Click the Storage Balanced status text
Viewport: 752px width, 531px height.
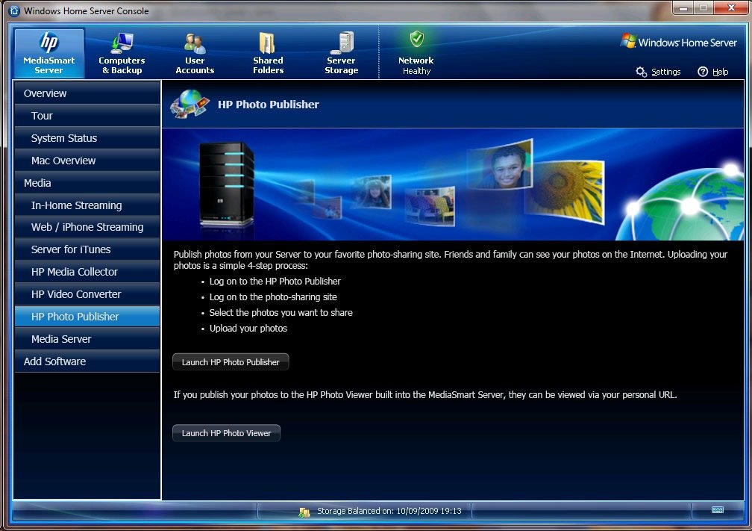tap(389, 512)
